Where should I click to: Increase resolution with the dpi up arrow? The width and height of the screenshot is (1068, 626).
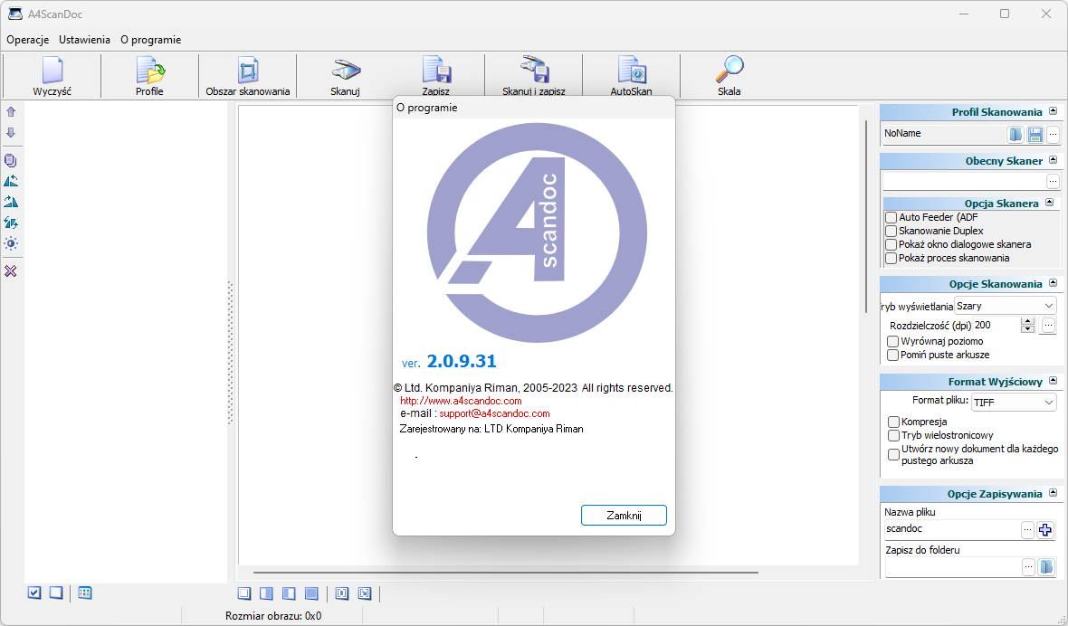1028,321
